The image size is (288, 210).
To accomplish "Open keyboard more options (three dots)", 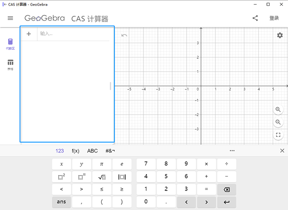I will tap(232, 151).
